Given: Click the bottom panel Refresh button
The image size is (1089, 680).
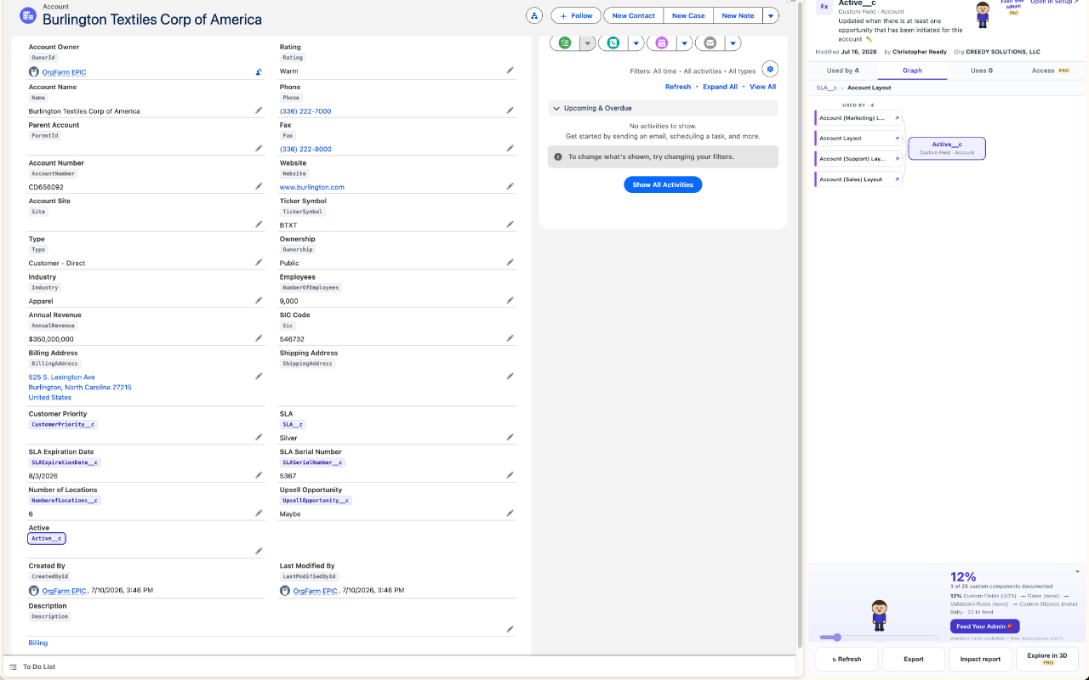Looking at the screenshot, I should (x=847, y=659).
